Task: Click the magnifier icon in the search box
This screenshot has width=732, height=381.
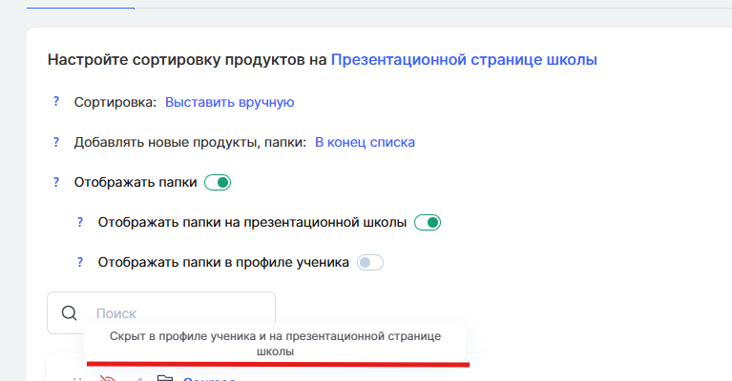Action: (70, 313)
